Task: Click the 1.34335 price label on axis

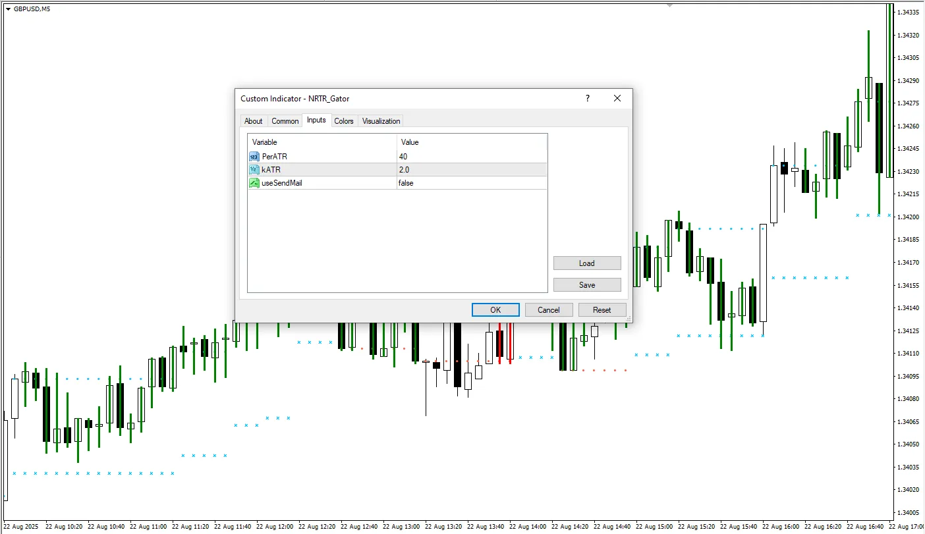Action: tap(909, 12)
